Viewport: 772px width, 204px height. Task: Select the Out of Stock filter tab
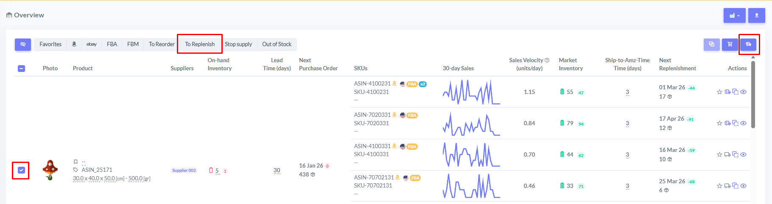(x=277, y=44)
